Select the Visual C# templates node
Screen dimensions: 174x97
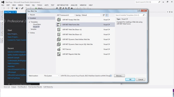pos(36,27)
